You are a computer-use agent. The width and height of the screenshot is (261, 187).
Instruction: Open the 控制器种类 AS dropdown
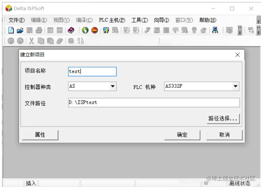(113, 86)
